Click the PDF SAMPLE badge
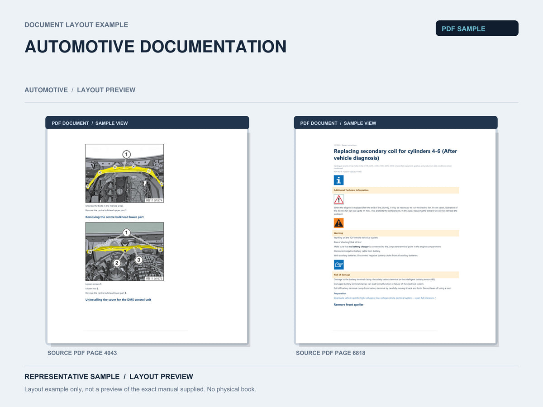 (477, 28)
